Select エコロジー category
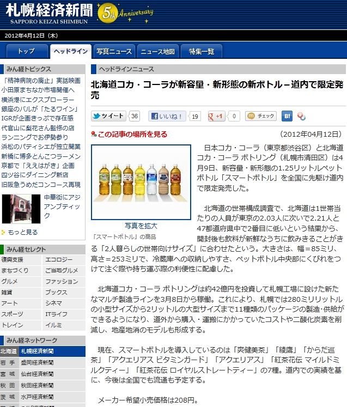This screenshot has height=407, width=347. (x=59, y=259)
